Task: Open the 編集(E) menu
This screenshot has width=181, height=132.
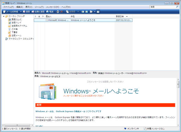Action: pos(20,7)
